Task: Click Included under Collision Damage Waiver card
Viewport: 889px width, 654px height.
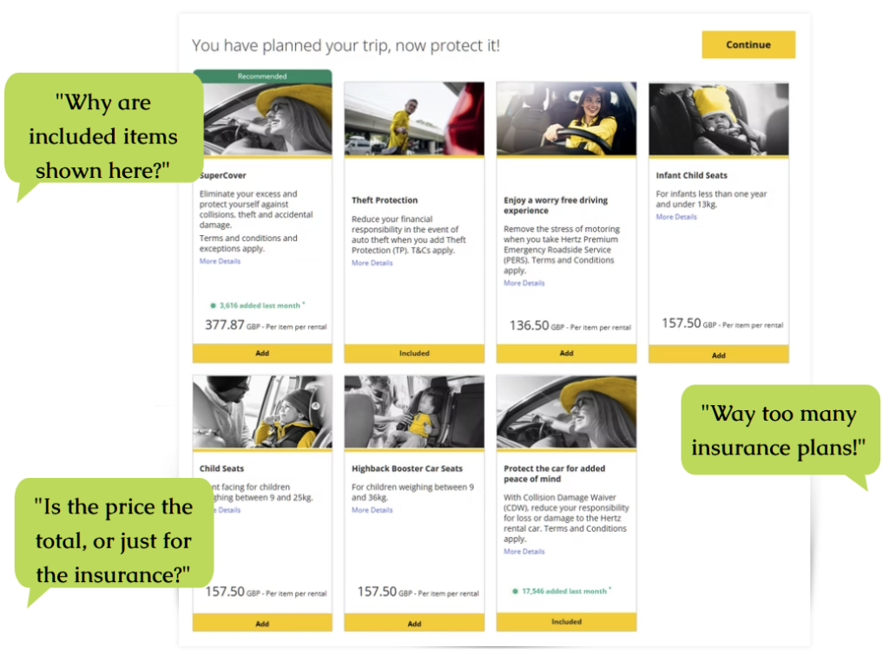Action: click(x=566, y=621)
